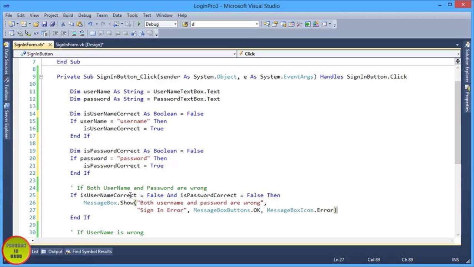Click the vertical editor scrollbar thumb
The image size is (474, 267).
(x=457, y=122)
